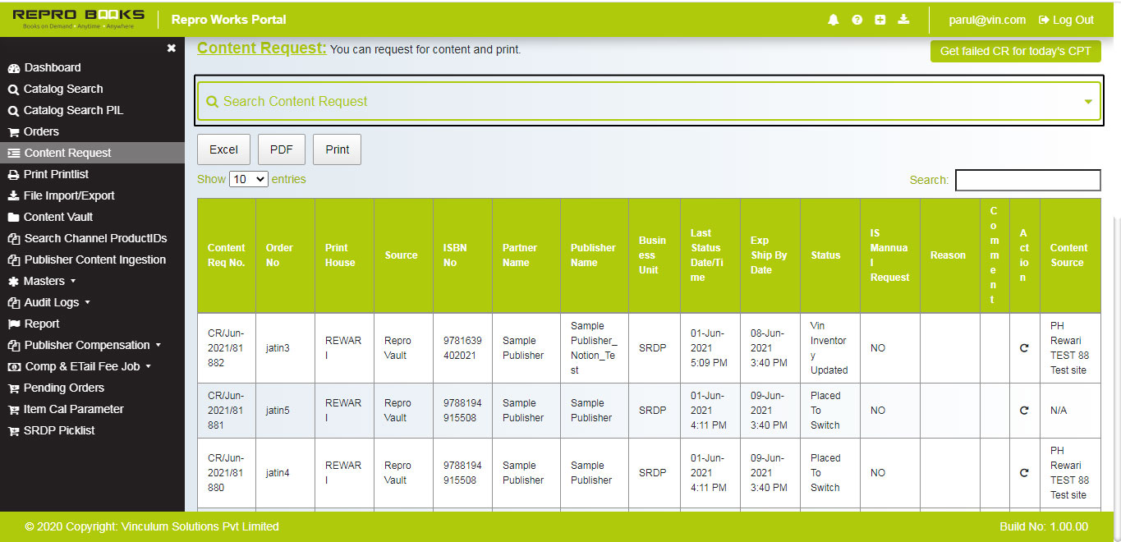Refresh the CR/Jun-2021/81882 row action icon

tap(1023, 347)
